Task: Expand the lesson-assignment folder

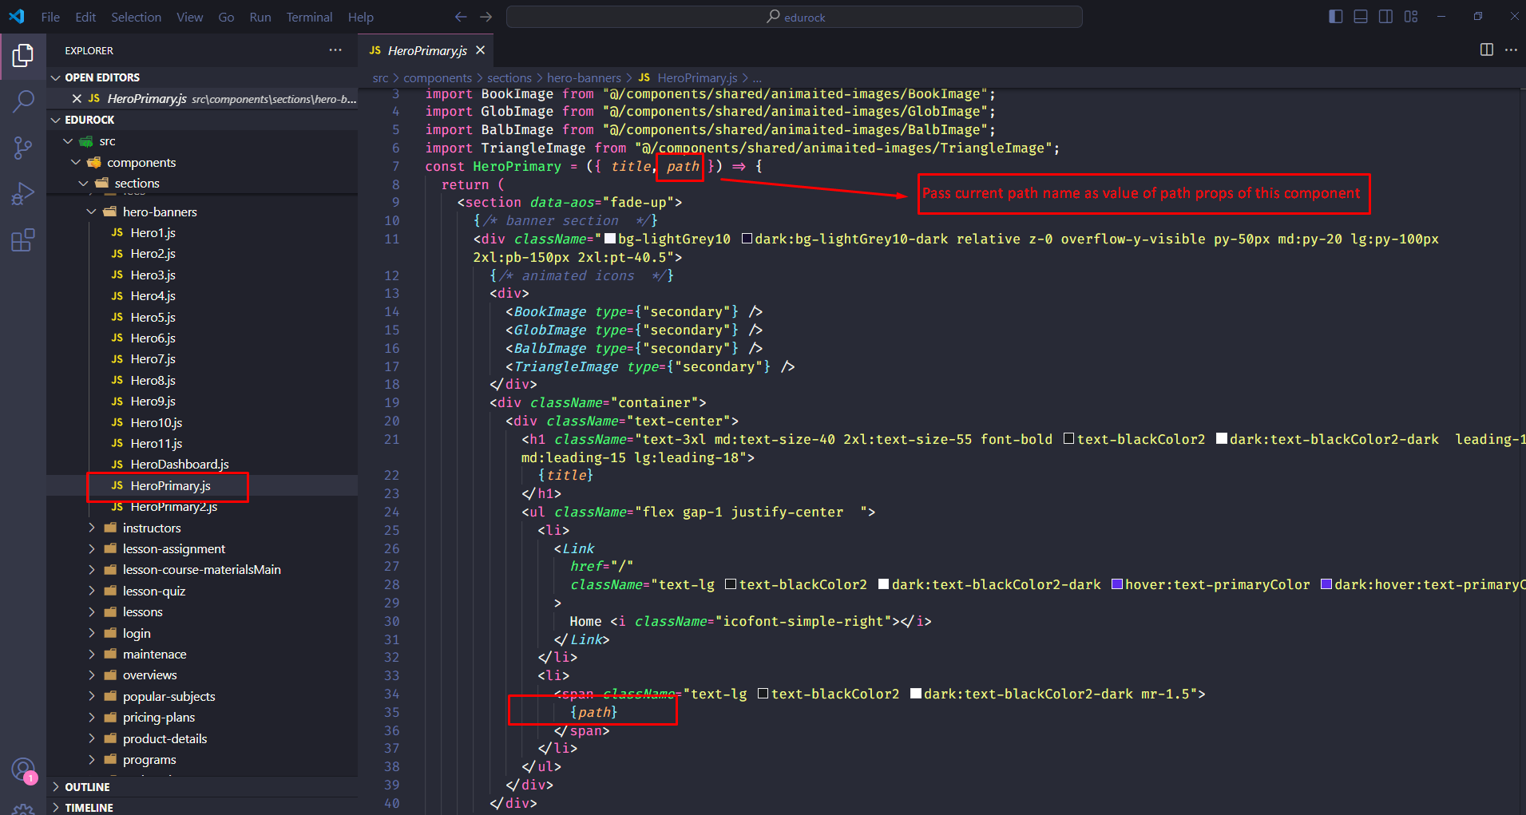Action: click(x=202, y=548)
